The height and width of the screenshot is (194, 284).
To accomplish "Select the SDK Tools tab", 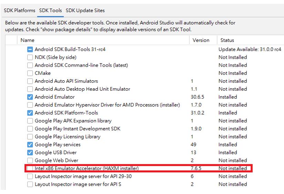I will coord(50,10).
